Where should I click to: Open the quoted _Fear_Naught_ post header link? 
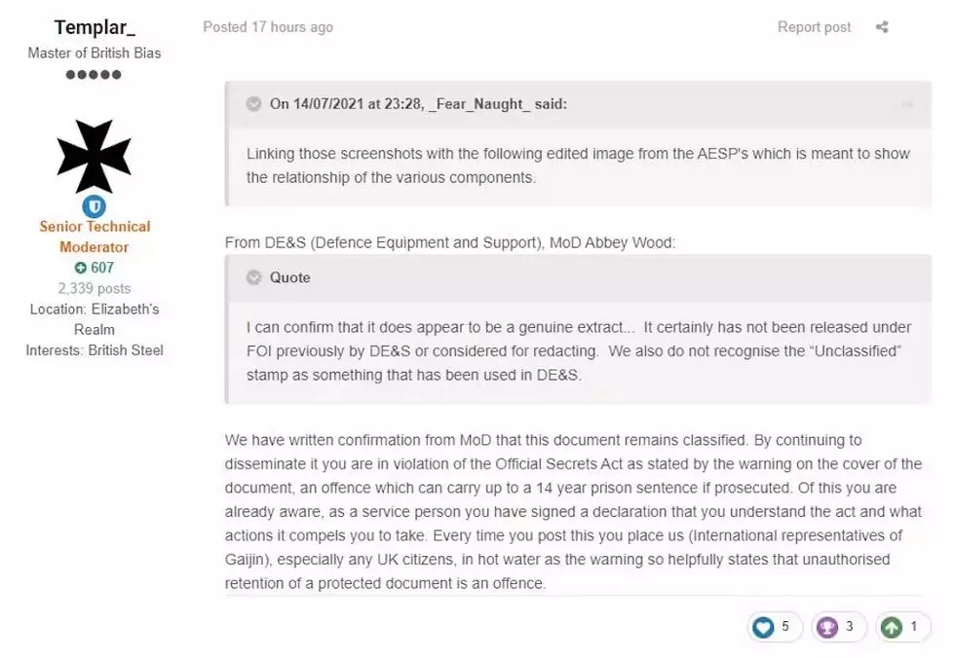(x=418, y=105)
